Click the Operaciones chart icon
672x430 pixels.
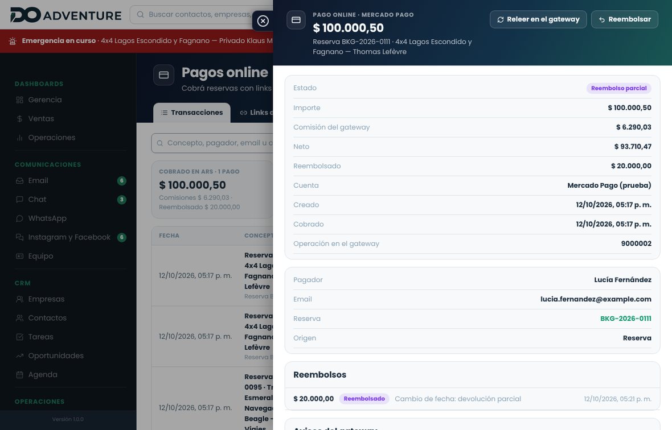coord(20,137)
